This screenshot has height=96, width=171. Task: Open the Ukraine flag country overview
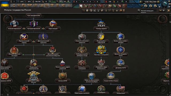[x=5, y=4]
